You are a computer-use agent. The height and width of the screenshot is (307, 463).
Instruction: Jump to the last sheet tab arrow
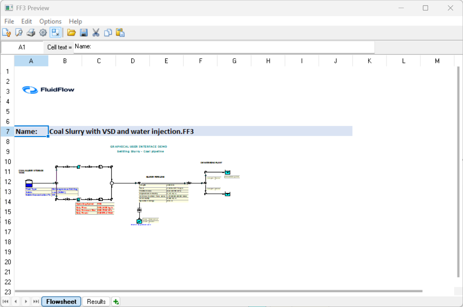tap(36, 301)
